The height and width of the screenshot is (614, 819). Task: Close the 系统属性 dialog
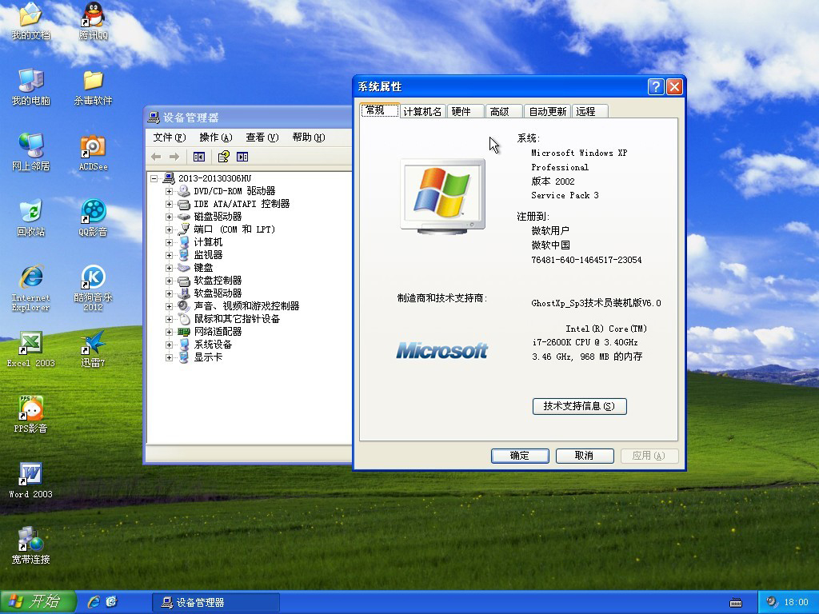tap(674, 86)
